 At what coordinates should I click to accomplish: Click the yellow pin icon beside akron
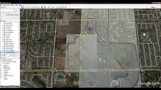[5, 38]
